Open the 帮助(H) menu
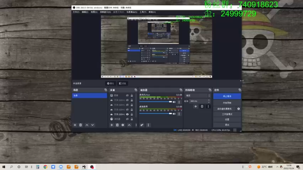The height and width of the screenshot is (170, 303). pos(152,12)
